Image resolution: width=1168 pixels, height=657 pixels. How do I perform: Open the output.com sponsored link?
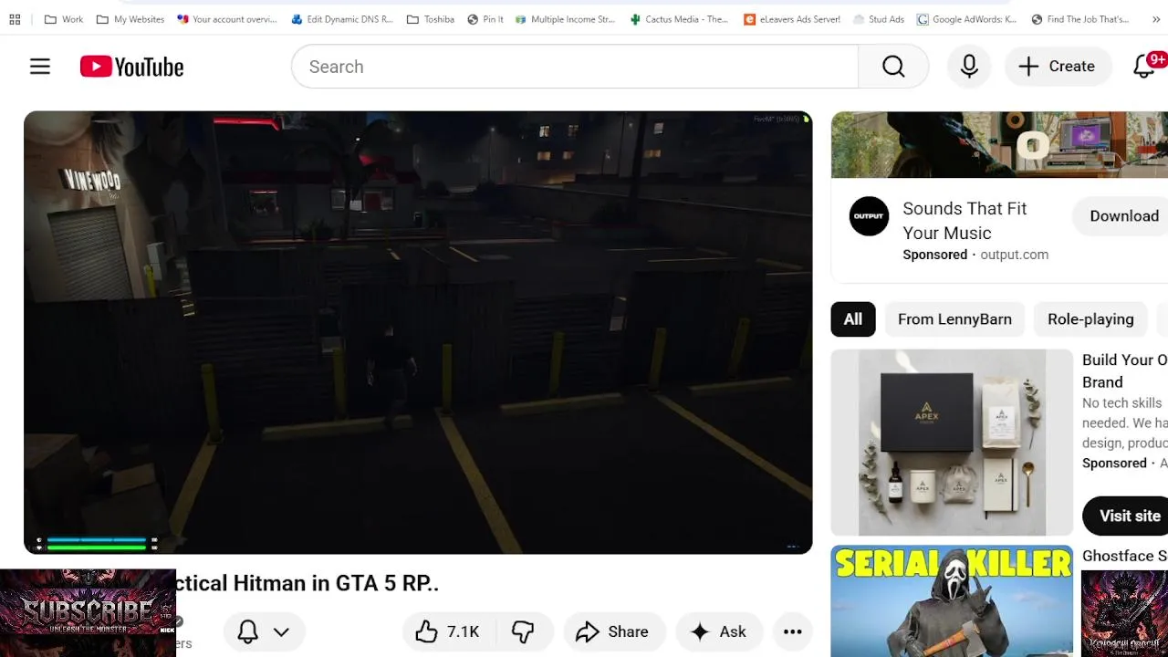click(x=1014, y=255)
